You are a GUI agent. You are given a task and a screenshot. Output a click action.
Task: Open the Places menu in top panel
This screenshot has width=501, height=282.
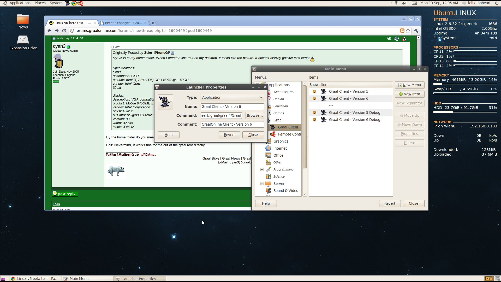tap(40, 3)
